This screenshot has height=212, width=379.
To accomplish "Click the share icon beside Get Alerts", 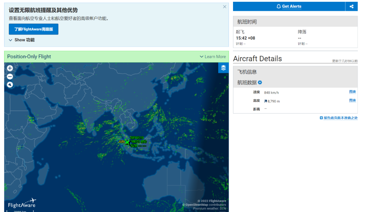I will (x=351, y=6).
